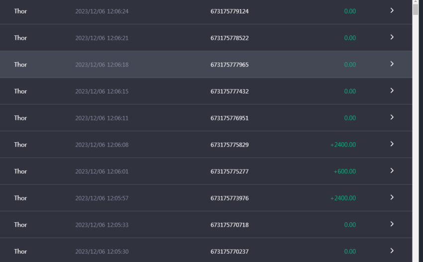Open chevron for round 673175770237
Image resolution: width=423 pixels, height=262 pixels.
coord(392,251)
